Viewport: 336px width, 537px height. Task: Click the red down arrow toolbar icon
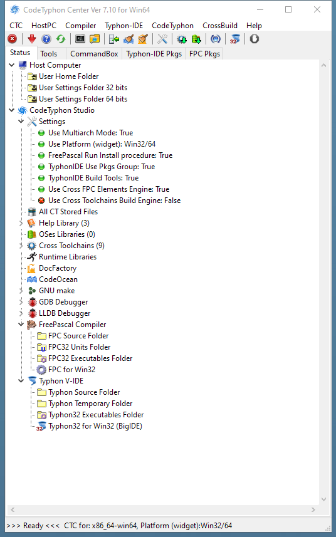pyautogui.click(x=32, y=39)
